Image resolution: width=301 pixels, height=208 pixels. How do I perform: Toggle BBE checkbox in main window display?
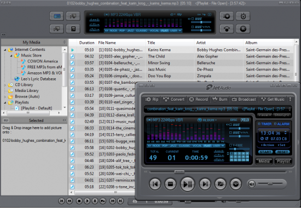click(193, 19)
